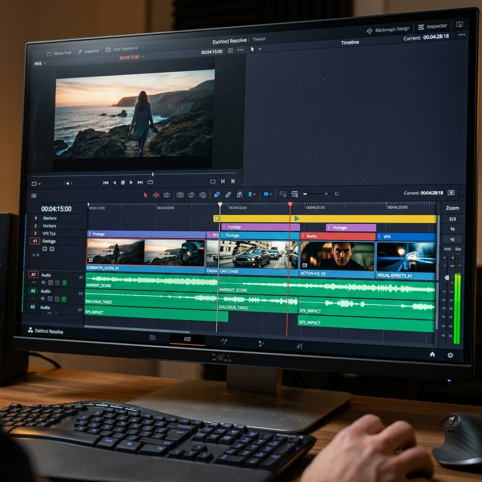Open the Media Pool tab

[x=59, y=53]
